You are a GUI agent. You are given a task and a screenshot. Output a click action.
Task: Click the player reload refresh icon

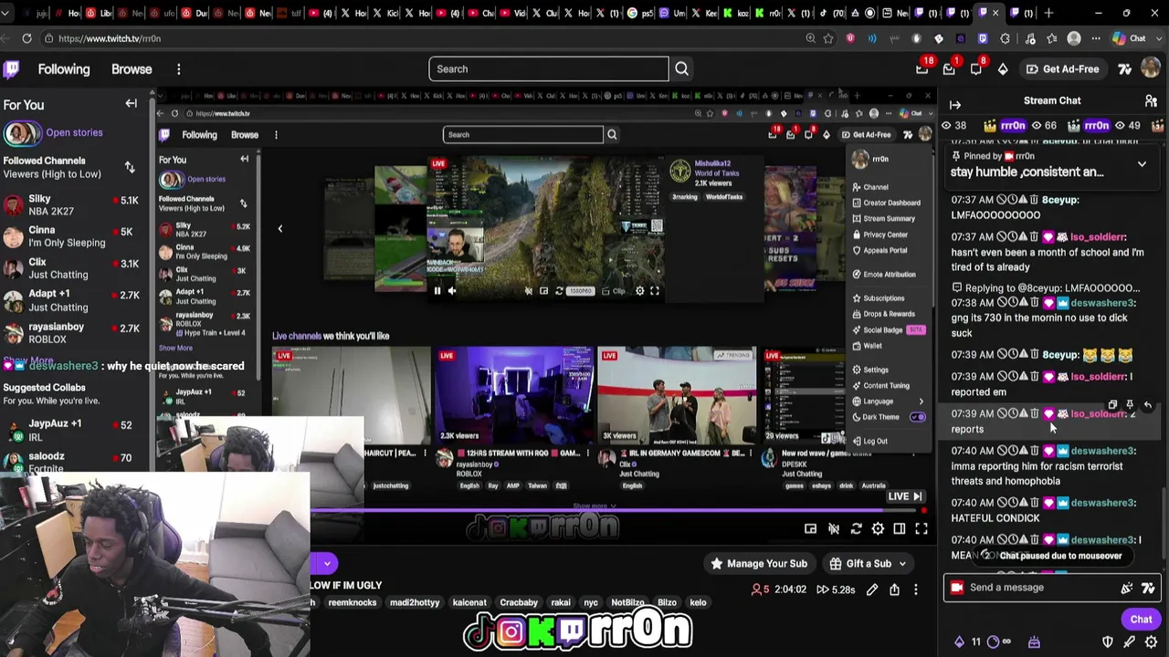(x=856, y=528)
